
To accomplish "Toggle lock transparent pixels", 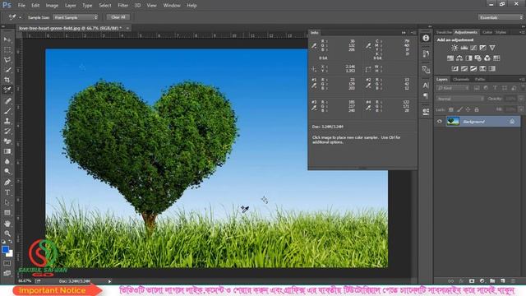I will pyautogui.click(x=451, y=109).
